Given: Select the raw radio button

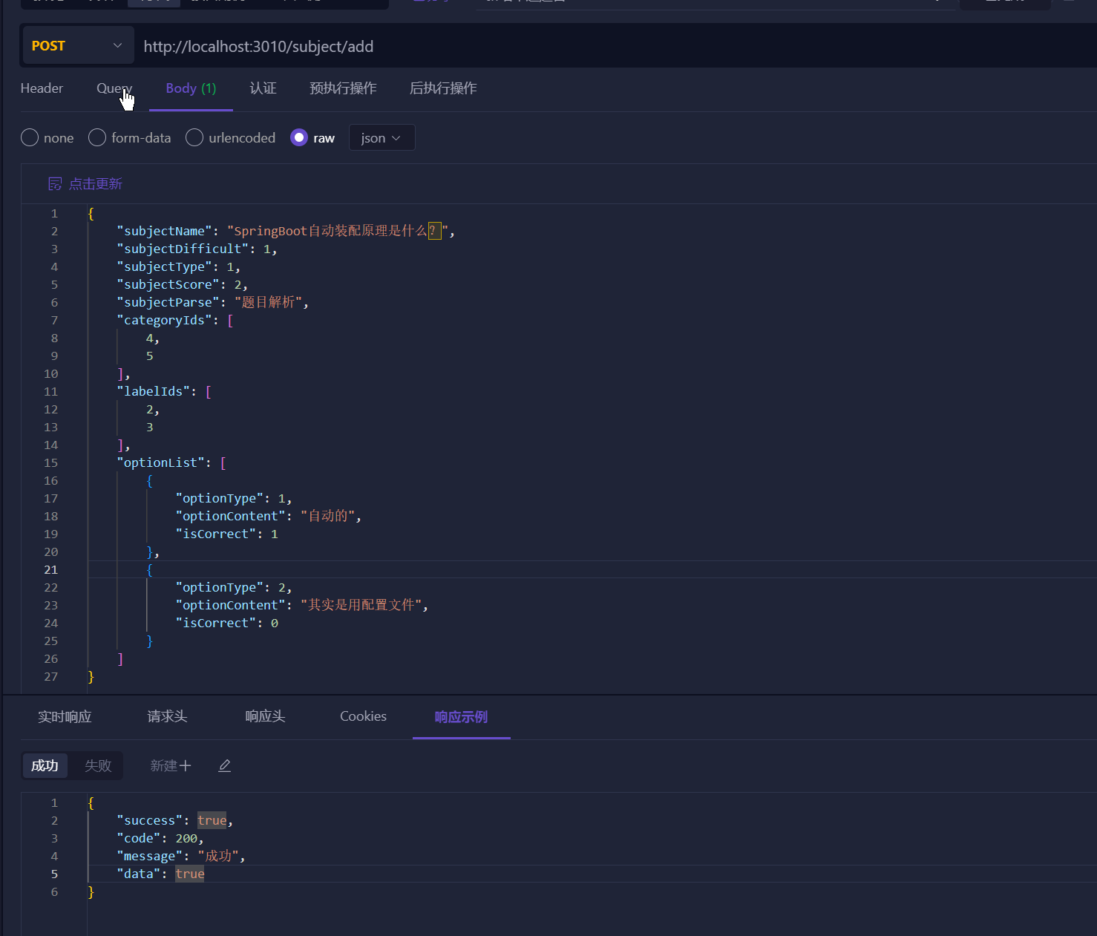Looking at the screenshot, I should click(299, 137).
